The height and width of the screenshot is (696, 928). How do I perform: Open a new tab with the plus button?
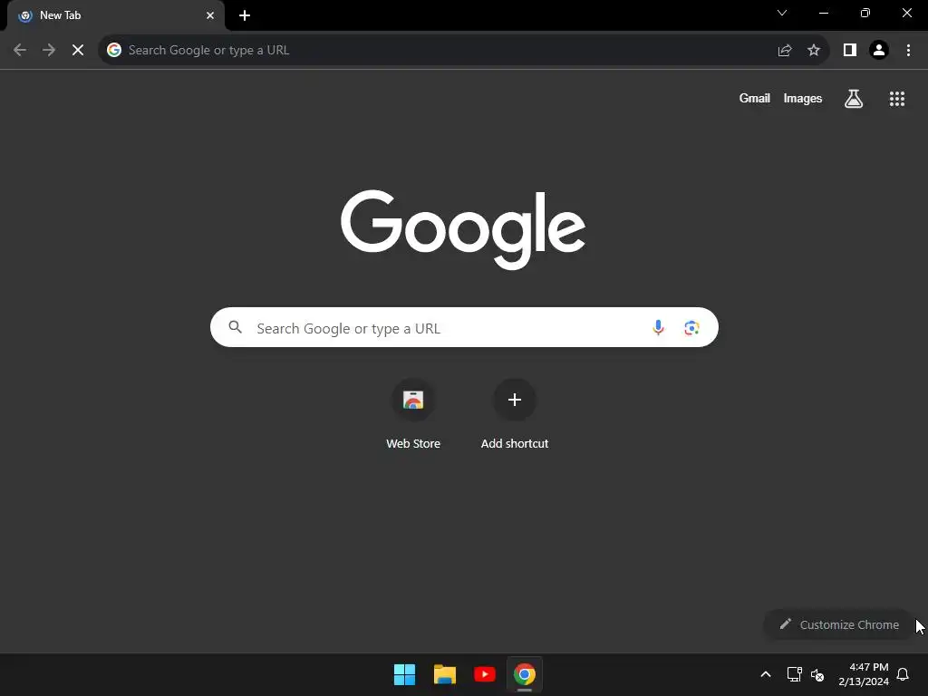click(x=245, y=15)
